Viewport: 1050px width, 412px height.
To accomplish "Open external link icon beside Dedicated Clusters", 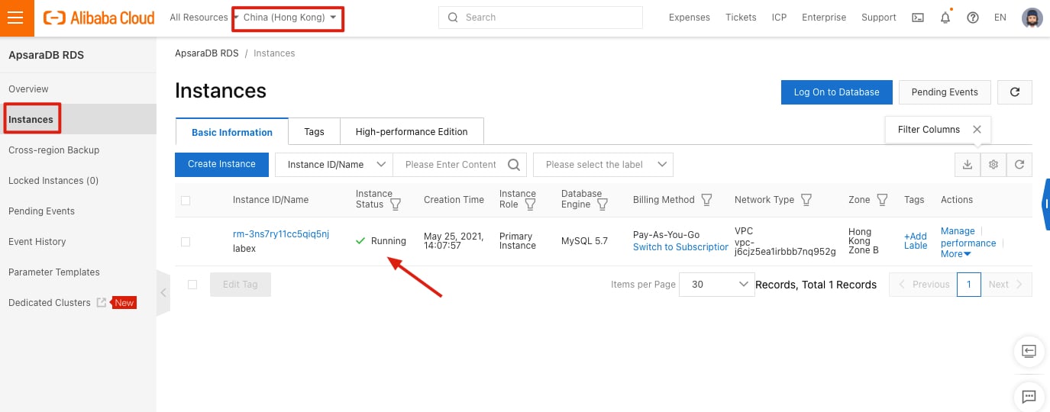I will point(102,302).
